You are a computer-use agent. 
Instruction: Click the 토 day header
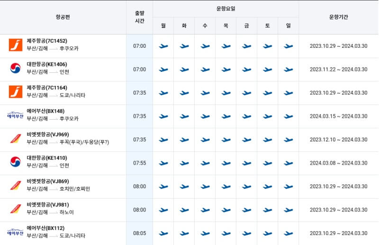pos(268,26)
